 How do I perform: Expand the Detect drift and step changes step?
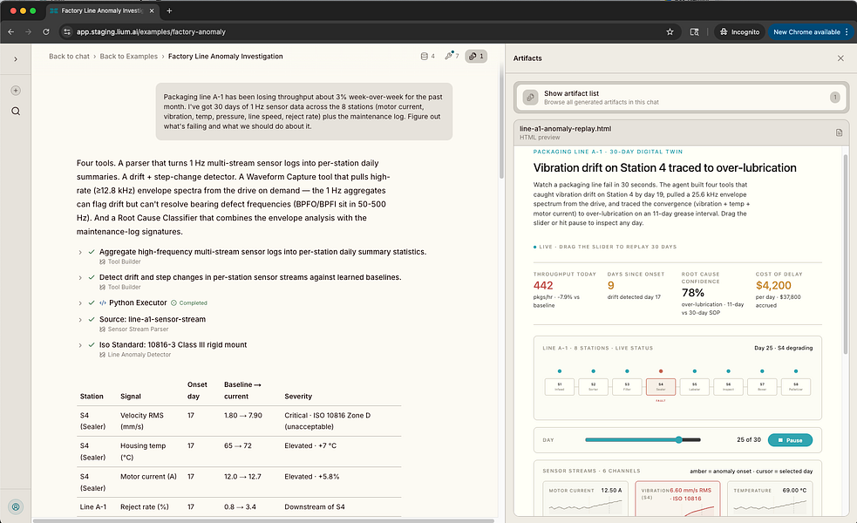pyautogui.click(x=80, y=277)
